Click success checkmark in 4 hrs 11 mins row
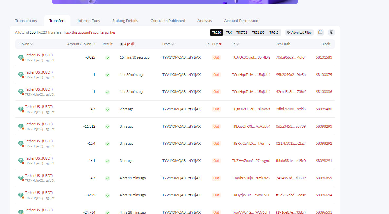The width and height of the screenshot is (389, 214). coord(108,178)
